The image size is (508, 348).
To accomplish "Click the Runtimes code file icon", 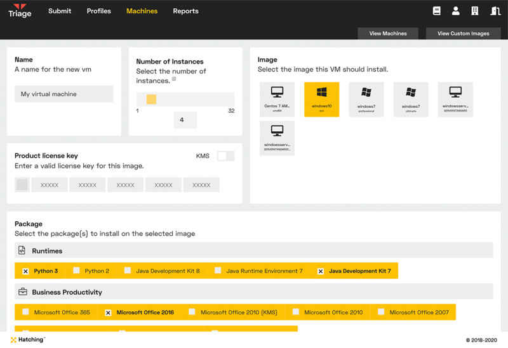I will (22, 250).
